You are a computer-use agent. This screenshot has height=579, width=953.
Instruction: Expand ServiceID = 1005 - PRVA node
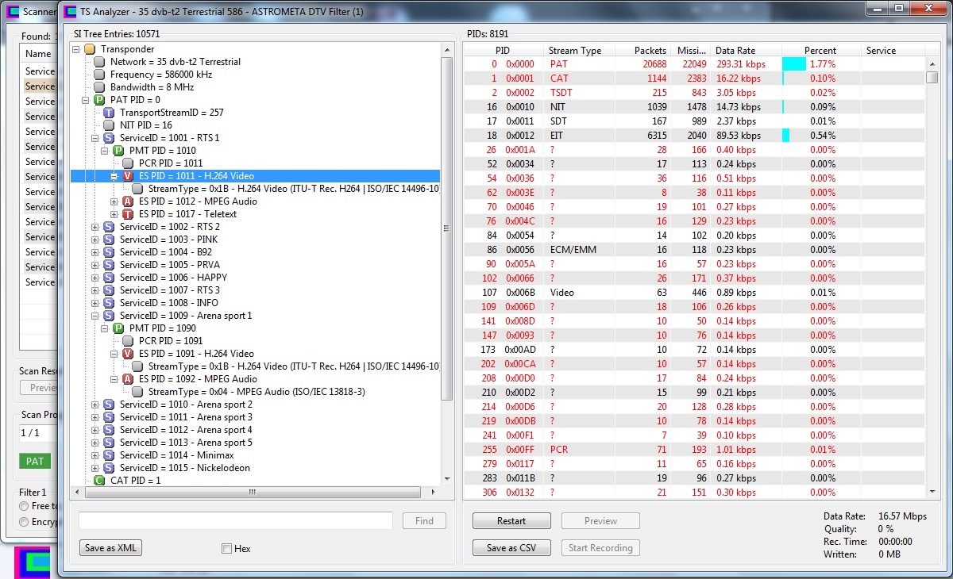click(95, 265)
